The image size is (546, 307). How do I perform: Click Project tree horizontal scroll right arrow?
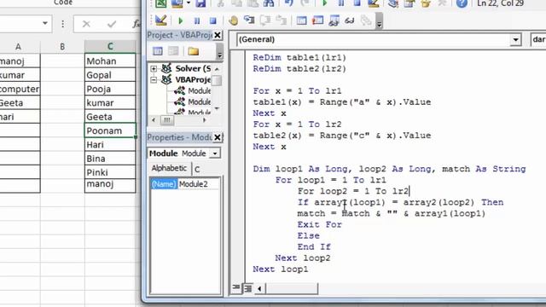(205, 120)
